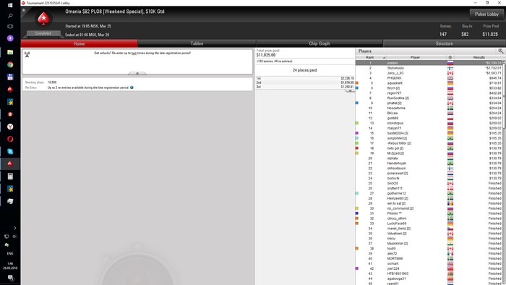Click the 1st place prize row
The width and height of the screenshot is (506, 285).
(x=305, y=78)
